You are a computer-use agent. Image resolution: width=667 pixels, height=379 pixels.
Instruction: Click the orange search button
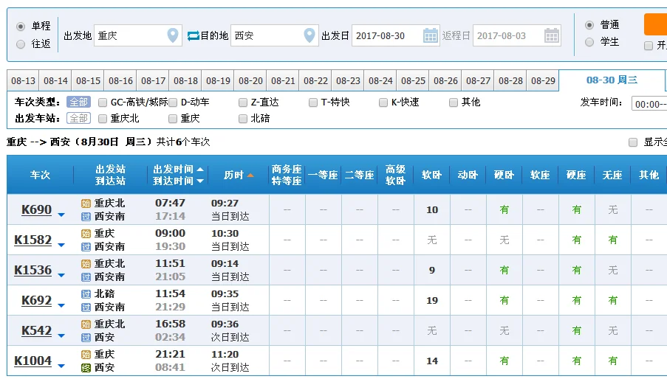(x=655, y=24)
